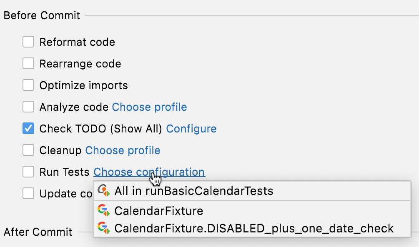
Task: Enable the Reformat code checkbox
Action: click(28, 42)
